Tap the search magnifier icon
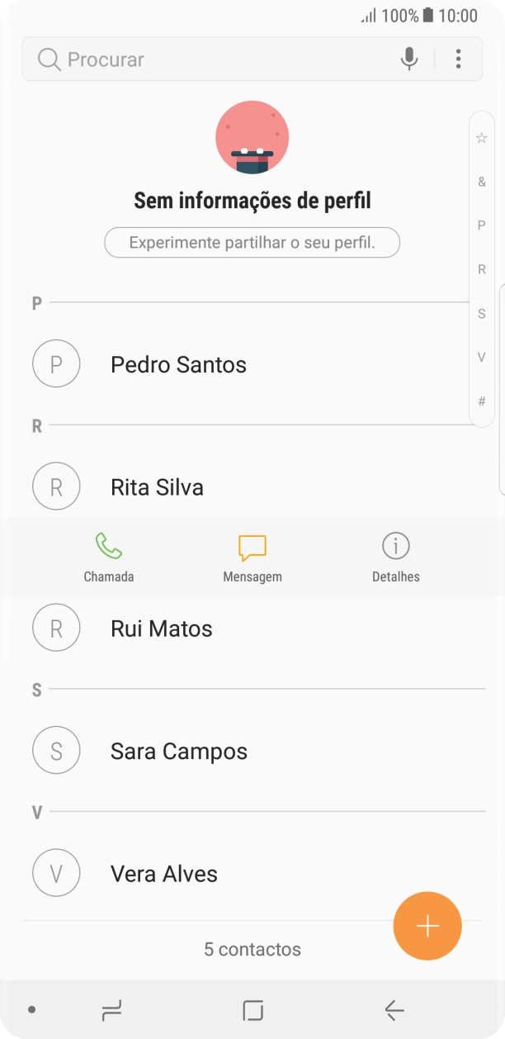This screenshot has height=1039, width=505. click(x=48, y=59)
